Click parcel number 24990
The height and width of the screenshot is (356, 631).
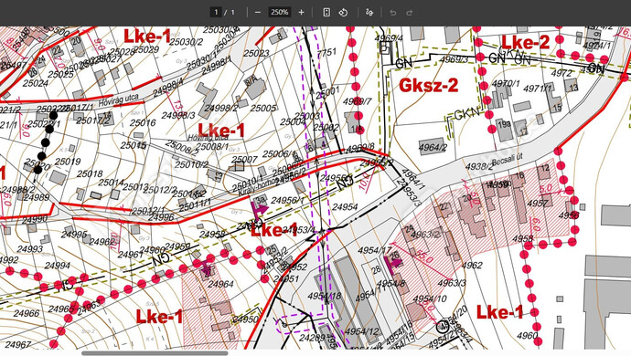coord(35,219)
